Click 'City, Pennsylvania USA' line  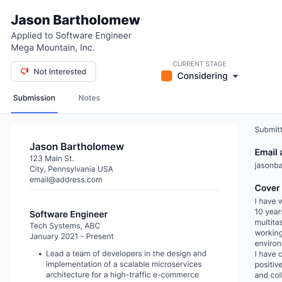[71, 169]
